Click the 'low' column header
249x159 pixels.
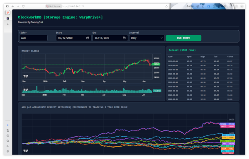click(216, 57)
